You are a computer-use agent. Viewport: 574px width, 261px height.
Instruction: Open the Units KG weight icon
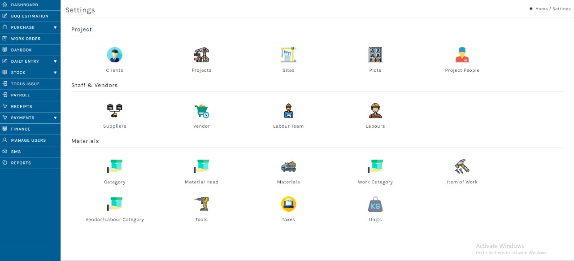pos(375,204)
